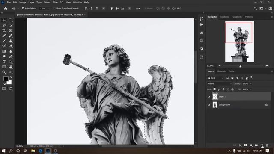Viewport: 274px width, 154px height.
Task: Switch to the Patterns tab
Action: coord(249,17)
